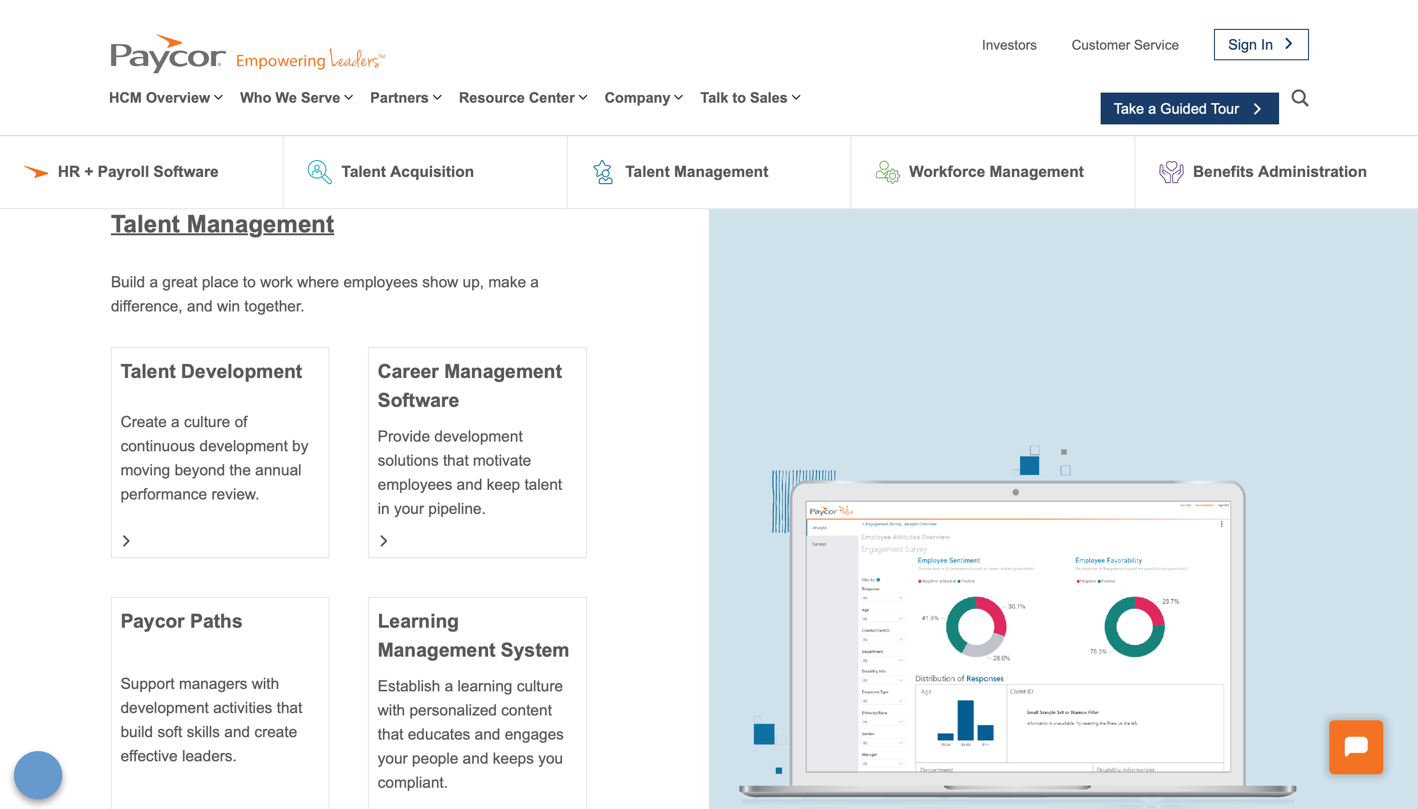Expand the HCM Overview menu
Viewport: 1418px width, 809px height.
point(165,98)
